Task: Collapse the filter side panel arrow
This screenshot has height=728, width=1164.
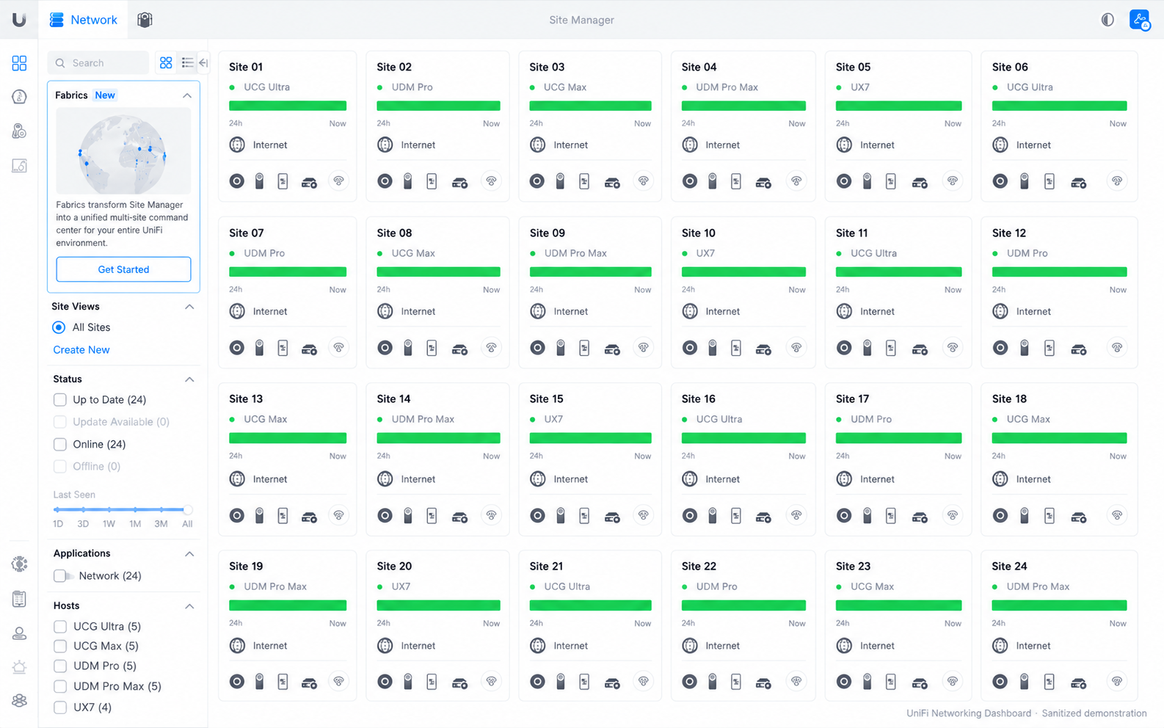Action: point(203,63)
